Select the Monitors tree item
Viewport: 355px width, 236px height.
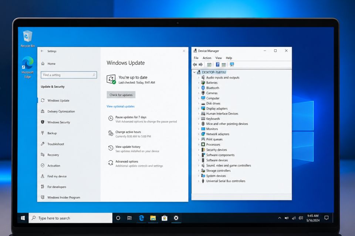click(212, 129)
